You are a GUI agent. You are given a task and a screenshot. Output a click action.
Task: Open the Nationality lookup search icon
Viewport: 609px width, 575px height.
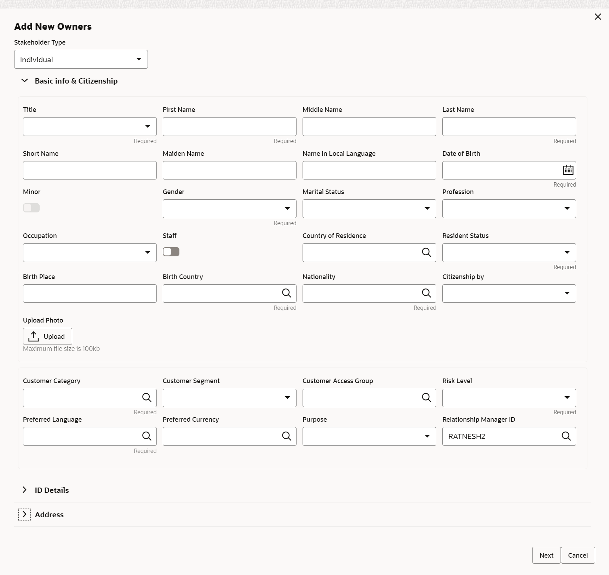(426, 293)
